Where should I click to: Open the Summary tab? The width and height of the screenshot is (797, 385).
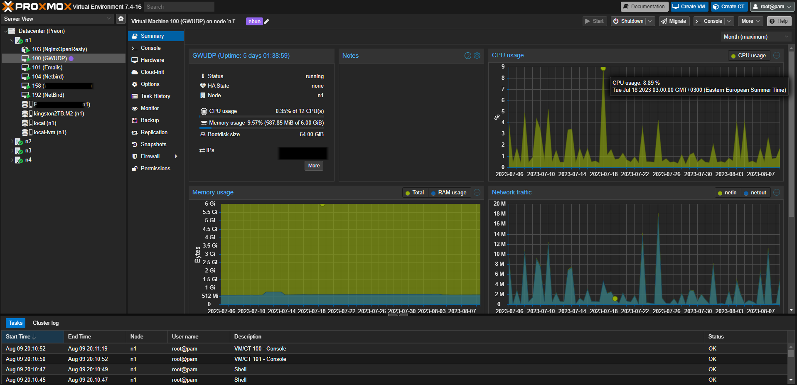point(156,36)
